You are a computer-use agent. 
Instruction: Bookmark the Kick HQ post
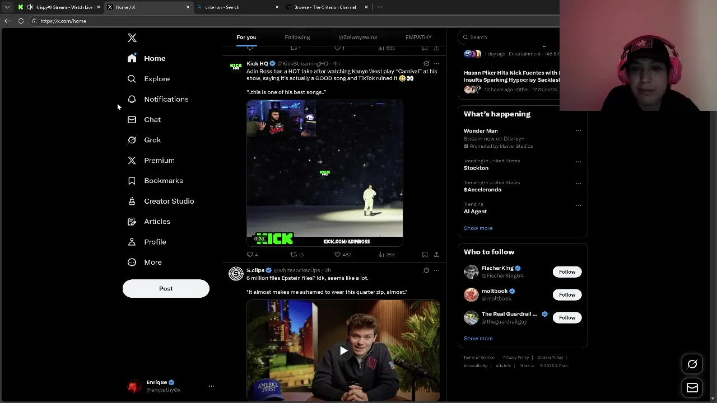click(425, 255)
